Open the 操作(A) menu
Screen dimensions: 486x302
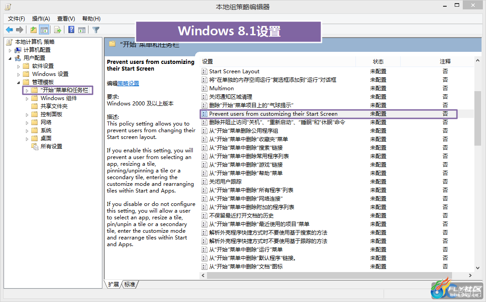point(41,19)
